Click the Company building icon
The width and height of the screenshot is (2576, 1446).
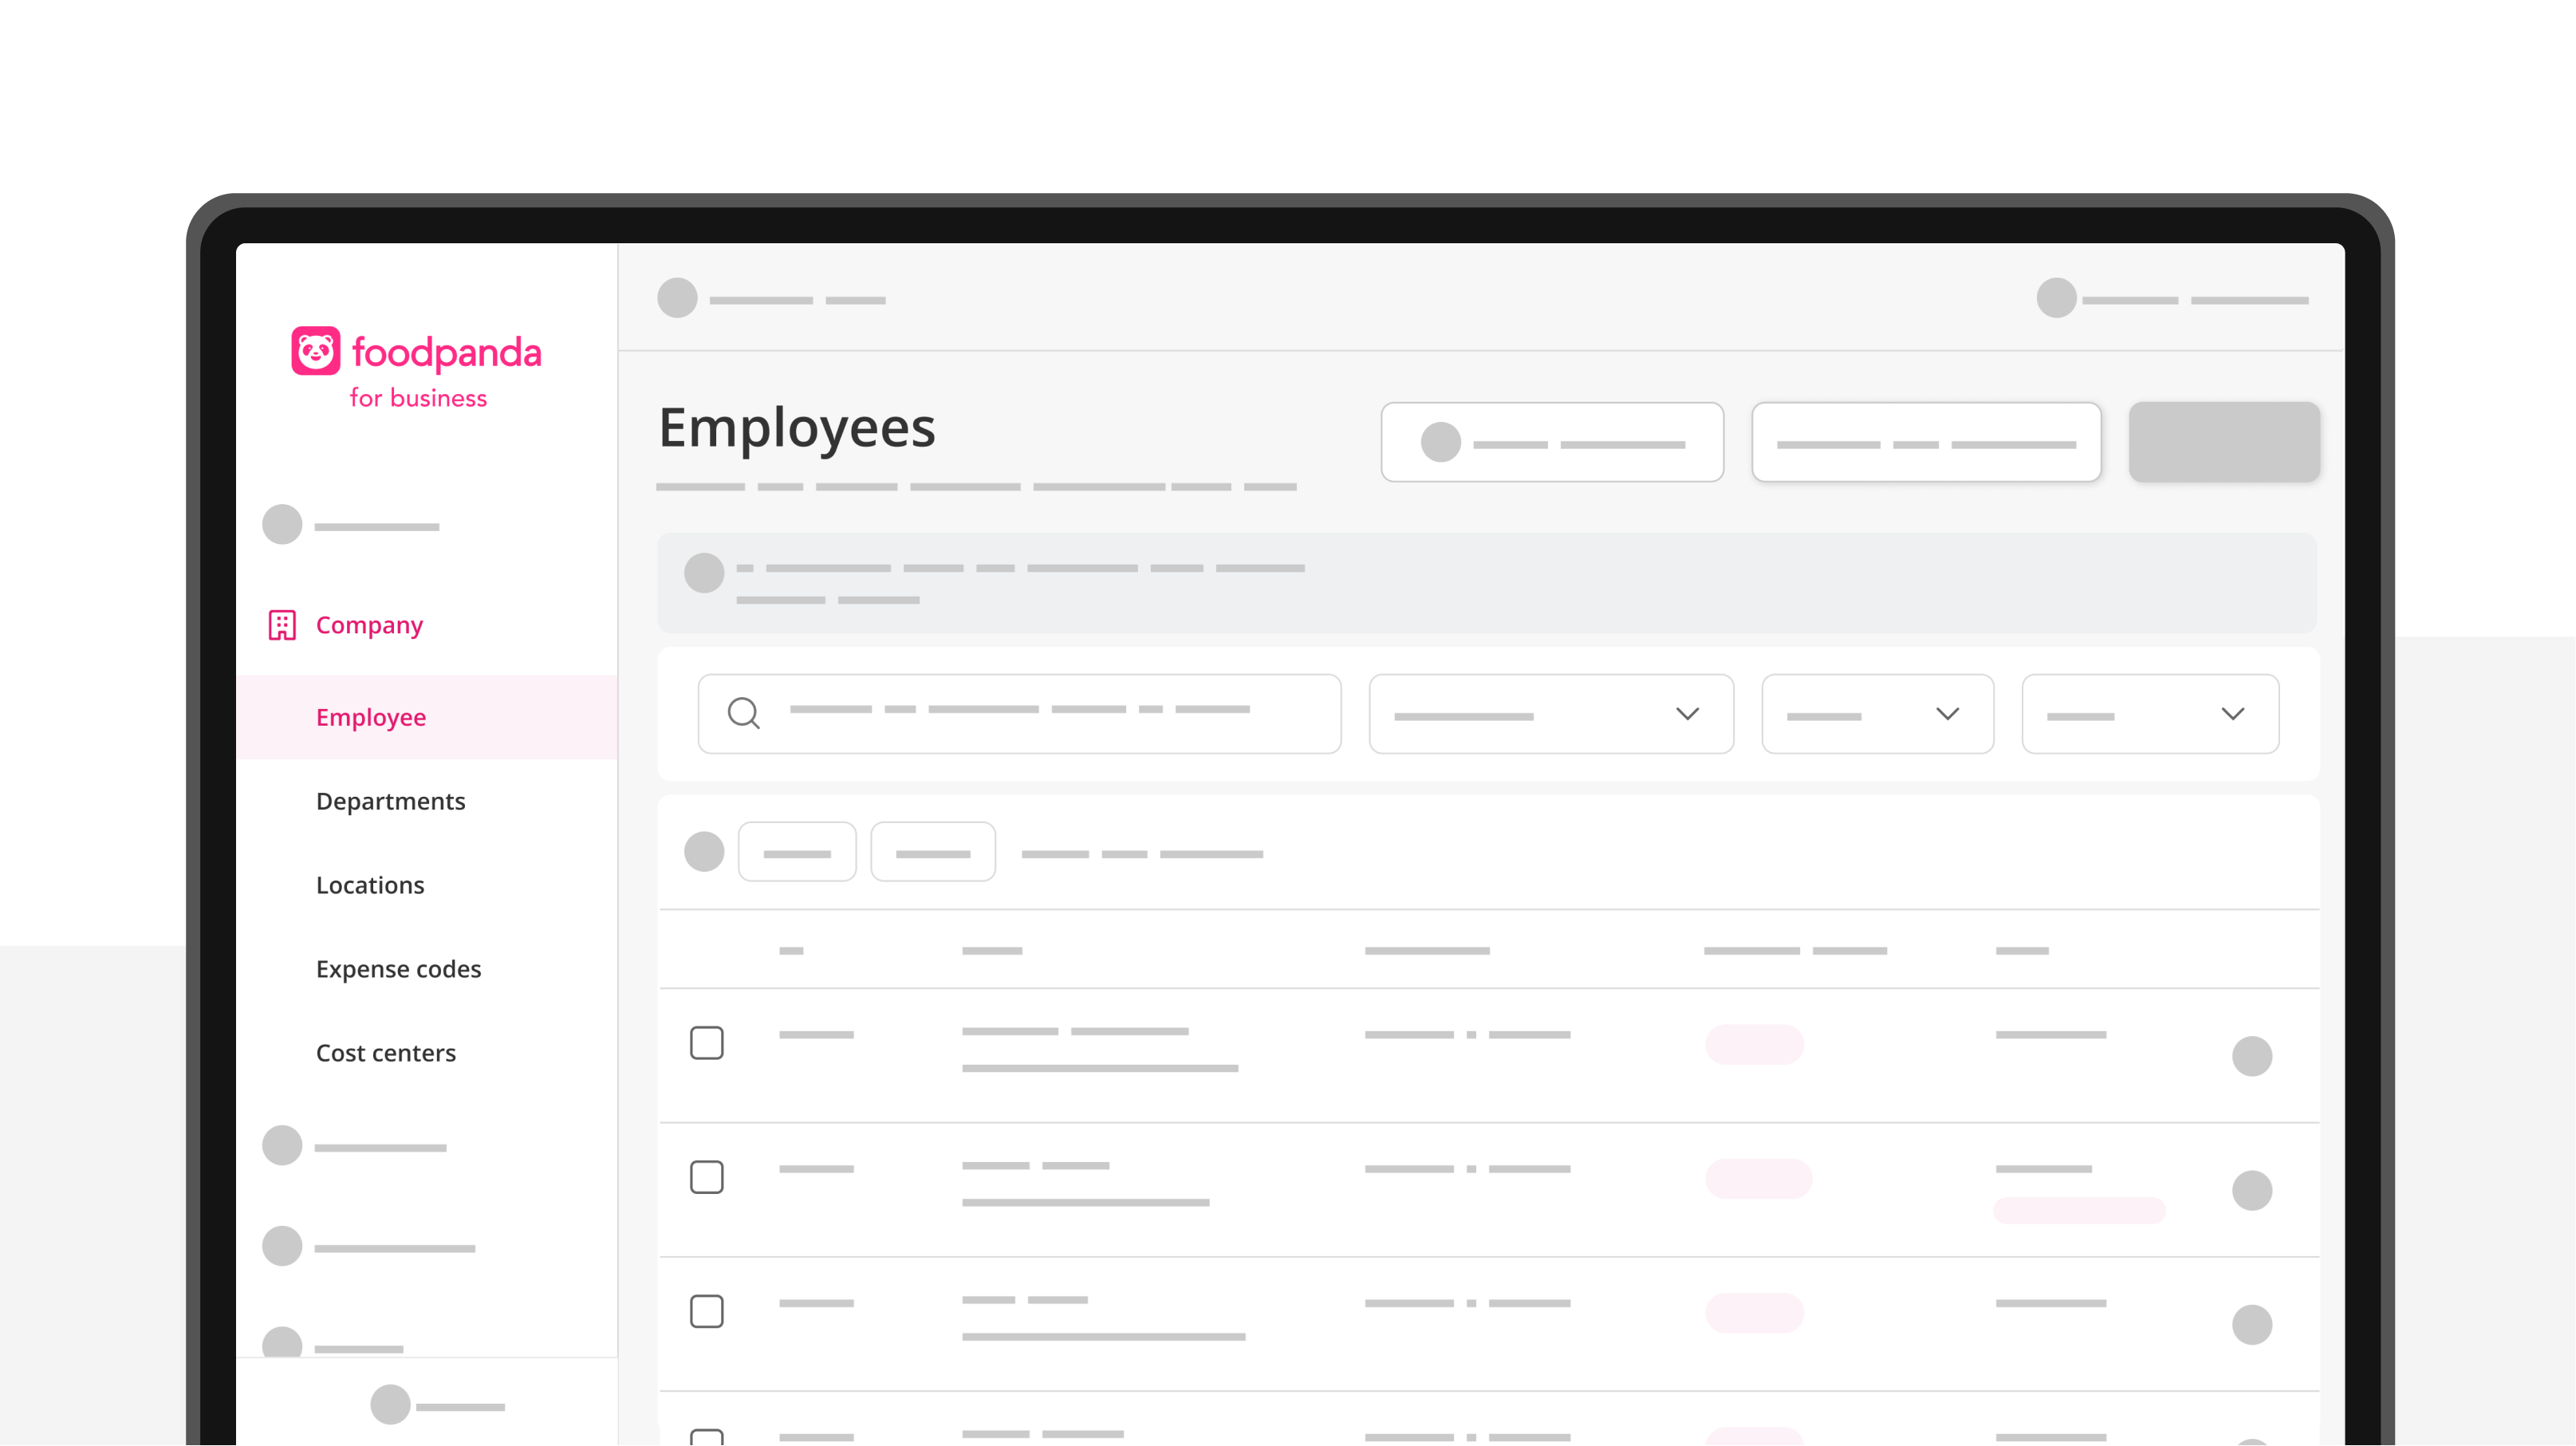coord(282,625)
